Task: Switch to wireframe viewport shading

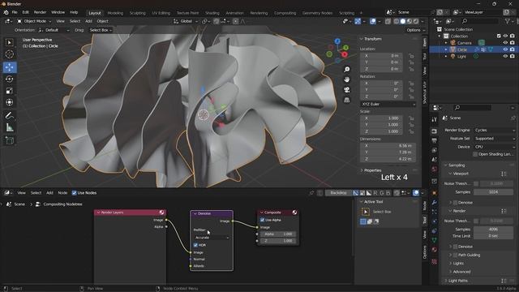Action: point(397,21)
